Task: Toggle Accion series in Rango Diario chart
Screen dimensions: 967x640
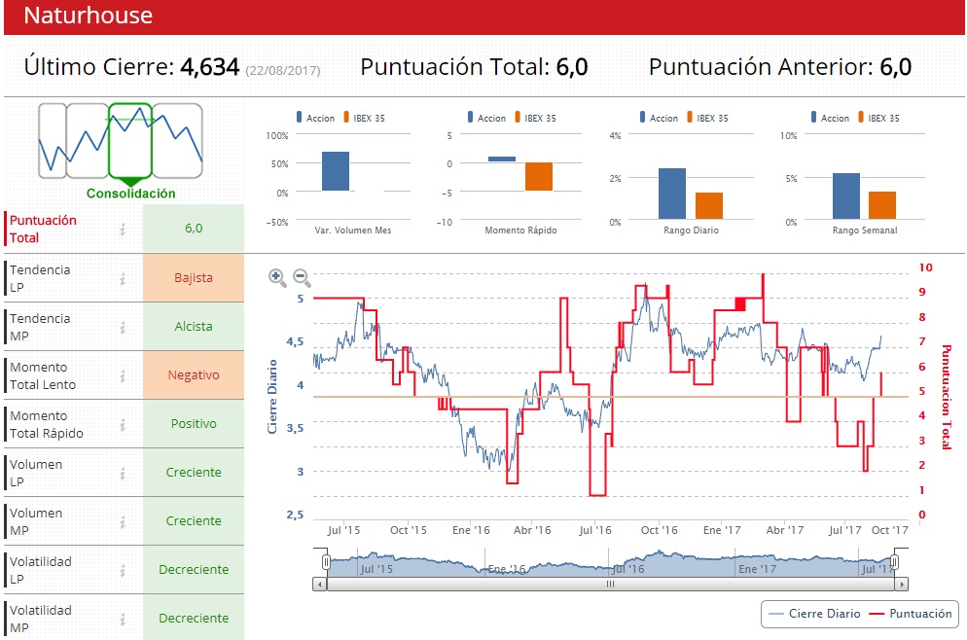Action: point(659,118)
